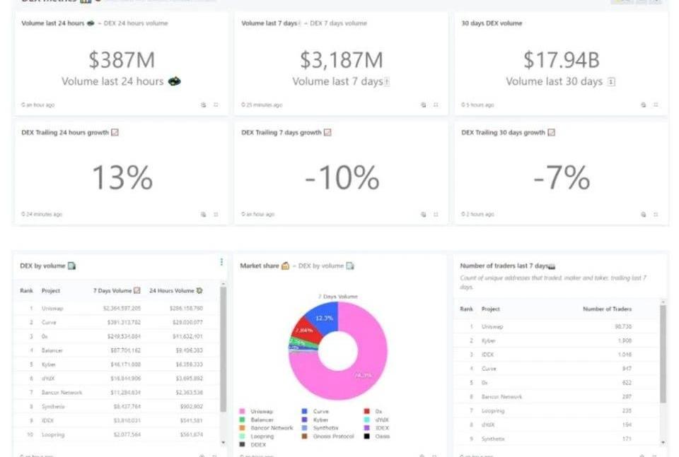Open three-dot menu on DEX by volume panel

(x=221, y=262)
